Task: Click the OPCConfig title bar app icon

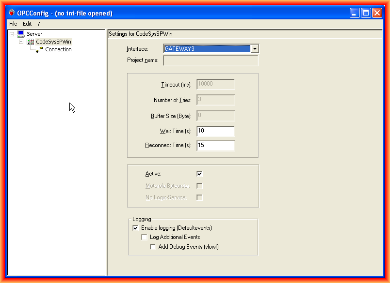Action: coord(11,13)
